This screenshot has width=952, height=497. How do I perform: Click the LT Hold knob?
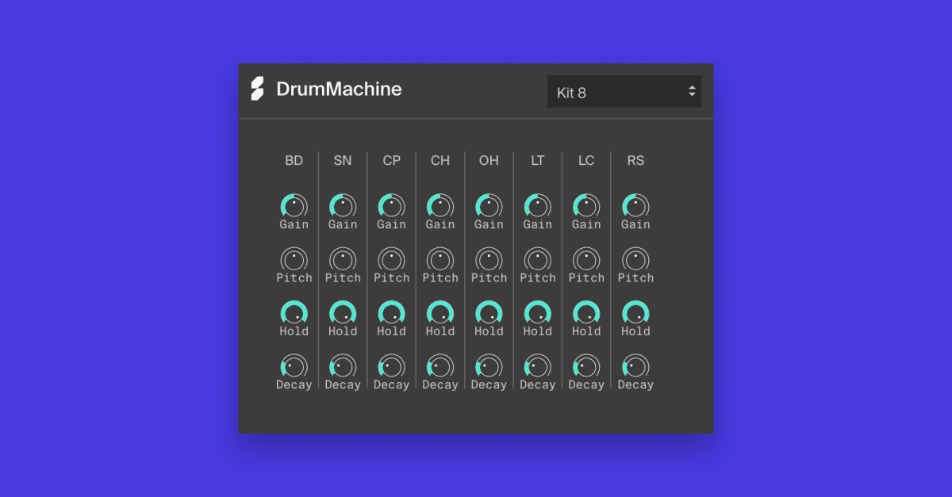click(538, 313)
